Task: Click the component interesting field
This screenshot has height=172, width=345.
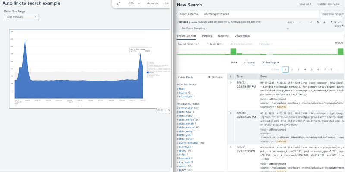Action: point(186,108)
